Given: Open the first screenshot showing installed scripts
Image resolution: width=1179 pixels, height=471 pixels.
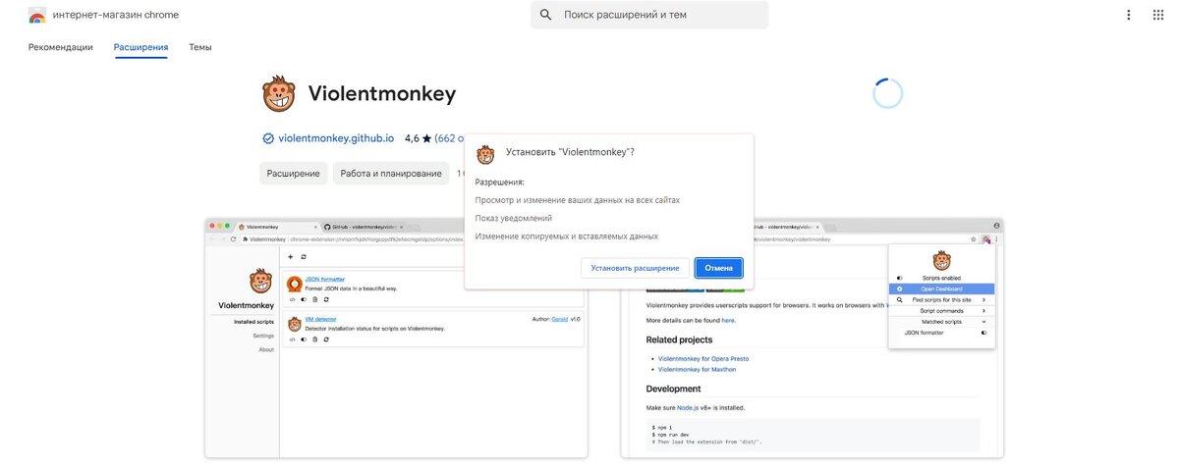Looking at the screenshot, I should pyautogui.click(x=396, y=338).
